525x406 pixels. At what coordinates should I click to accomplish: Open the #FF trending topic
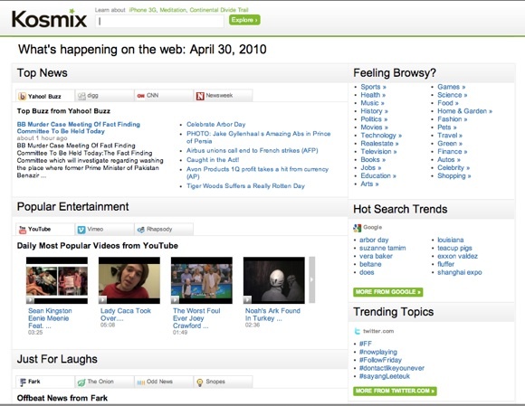366,344
